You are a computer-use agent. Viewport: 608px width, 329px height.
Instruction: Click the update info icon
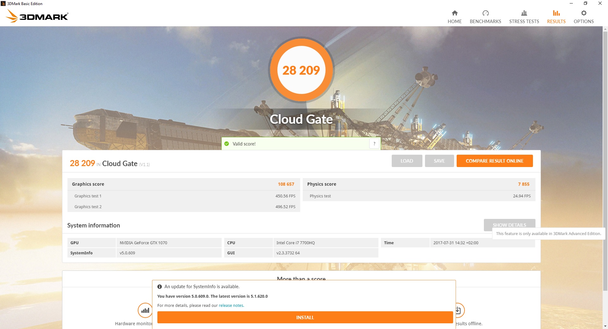pos(160,287)
